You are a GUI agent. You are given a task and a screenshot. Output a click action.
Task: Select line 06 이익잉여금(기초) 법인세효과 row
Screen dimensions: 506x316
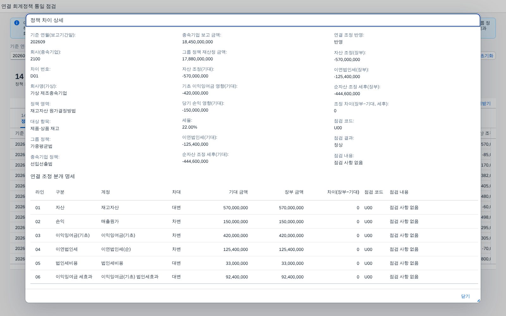point(254,277)
